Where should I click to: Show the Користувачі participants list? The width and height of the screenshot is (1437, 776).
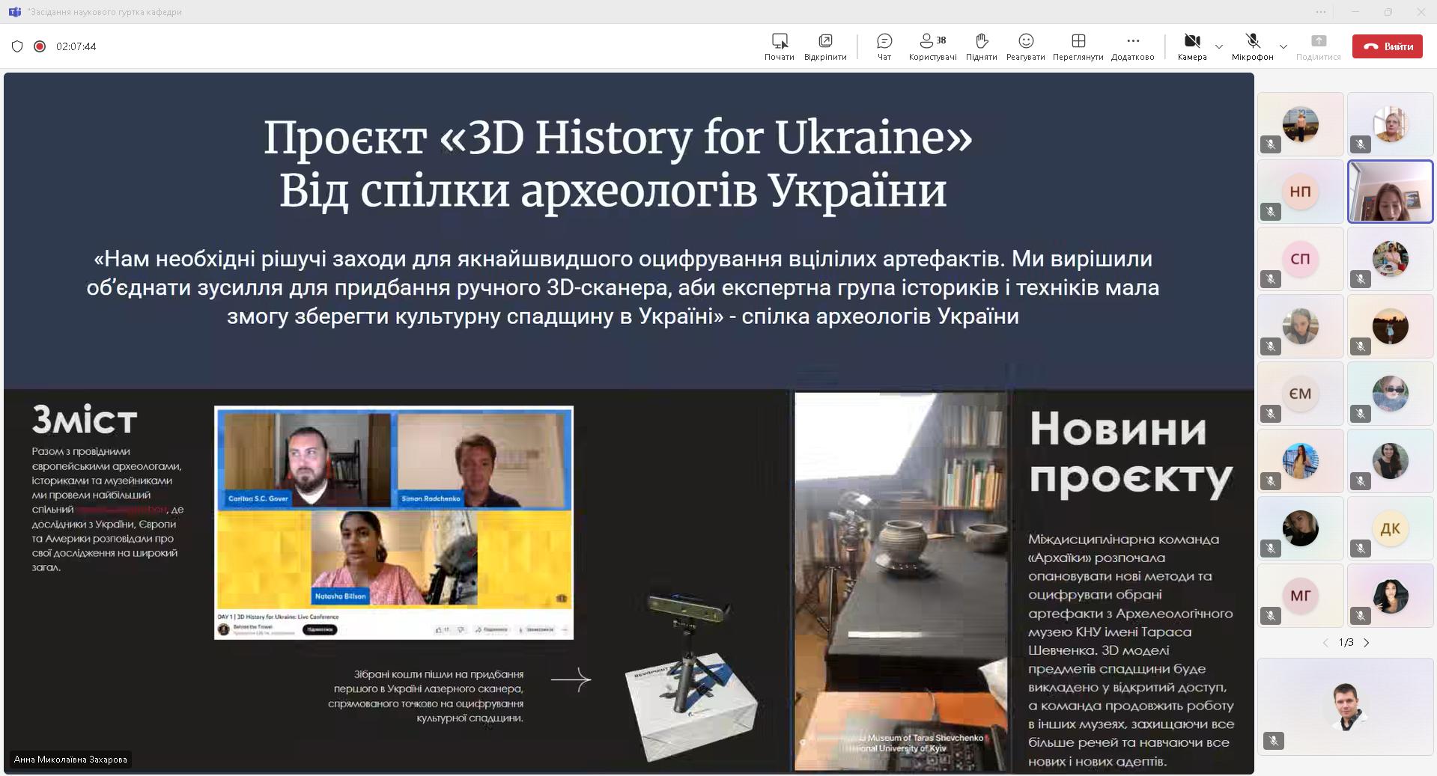[x=932, y=46]
